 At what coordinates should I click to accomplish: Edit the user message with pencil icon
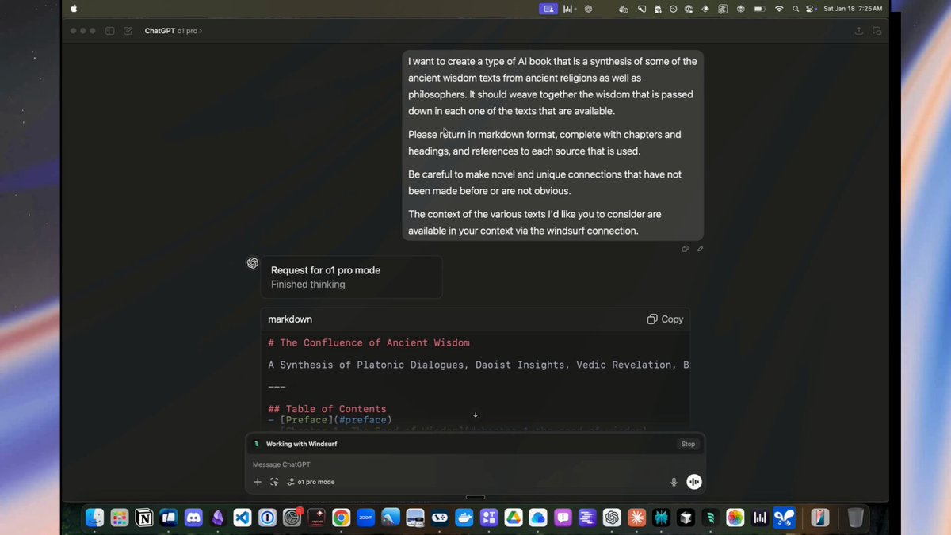point(700,249)
